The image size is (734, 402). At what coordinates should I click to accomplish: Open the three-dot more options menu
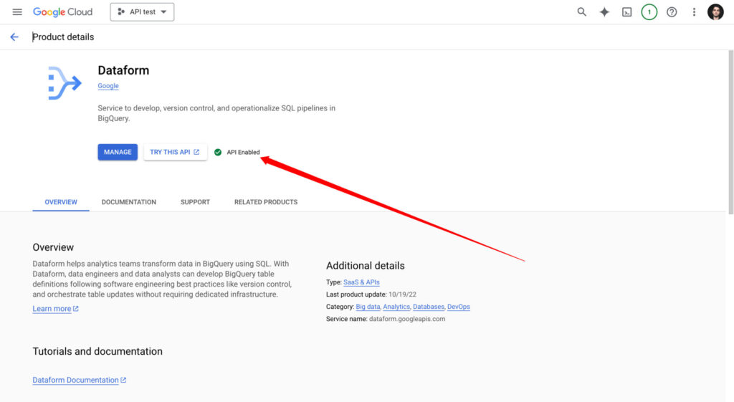pos(694,12)
